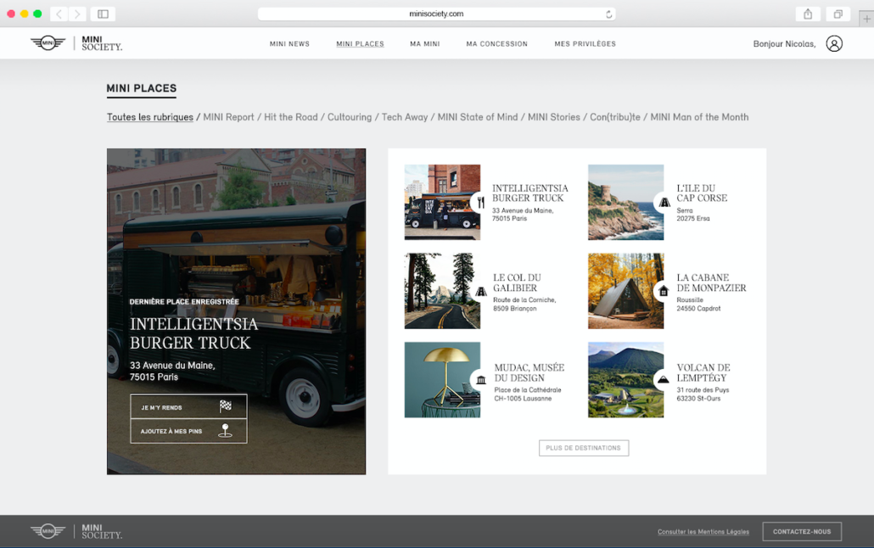Click the INTELLIGENTSIA BURGER TRUCK card title

529,193
